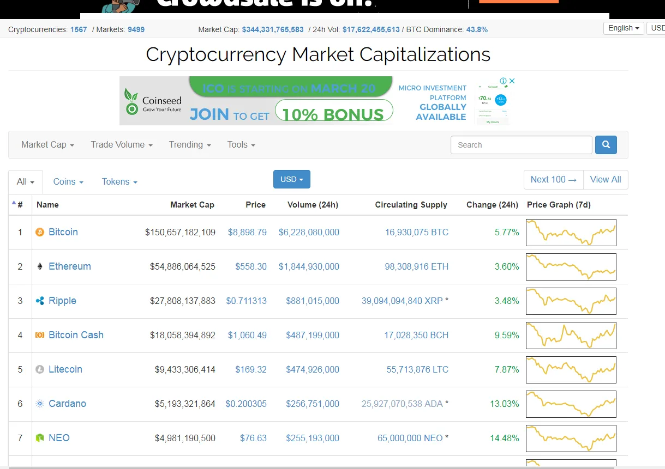
Task: Open the Bitcoin Cash name link
Action: pos(76,335)
